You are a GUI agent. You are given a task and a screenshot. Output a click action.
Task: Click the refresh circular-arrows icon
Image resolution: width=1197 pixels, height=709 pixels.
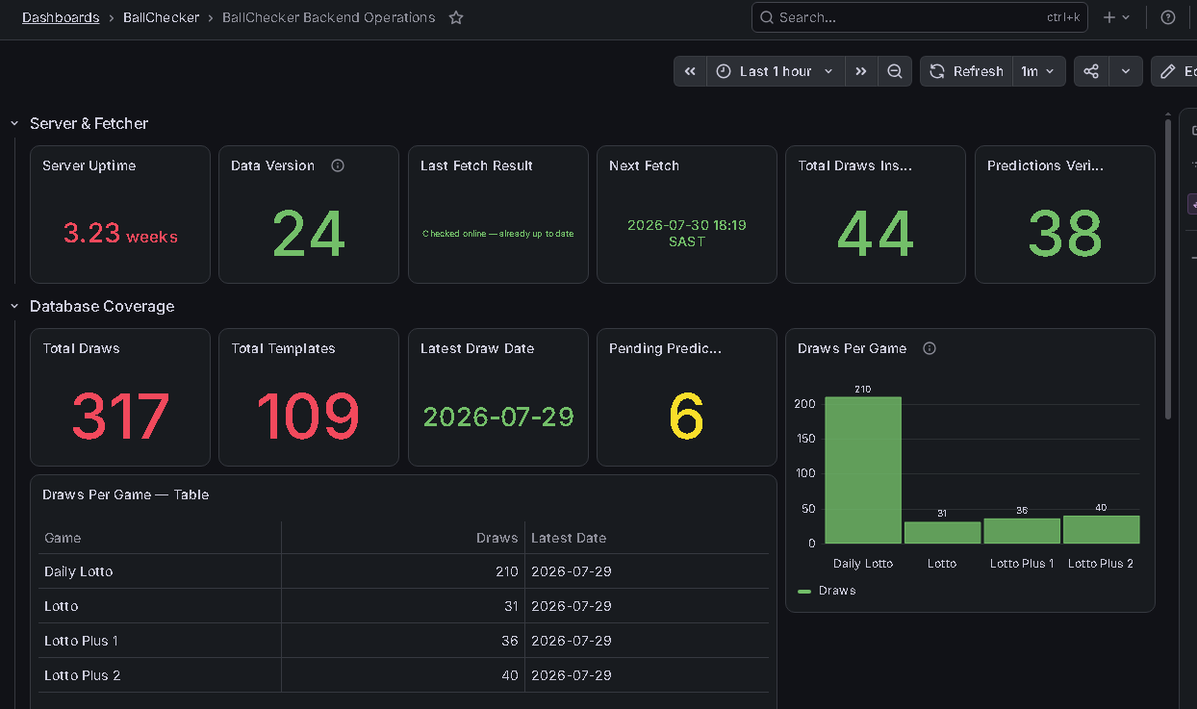pyautogui.click(x=937, y=71)
